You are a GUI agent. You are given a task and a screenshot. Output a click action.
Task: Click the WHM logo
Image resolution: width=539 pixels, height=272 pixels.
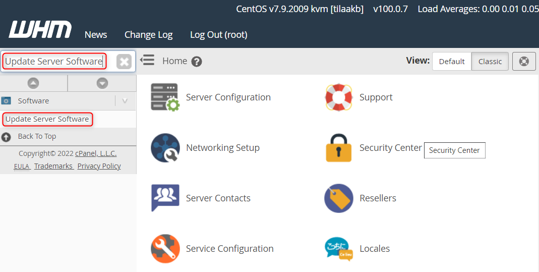tap(40, 30)
